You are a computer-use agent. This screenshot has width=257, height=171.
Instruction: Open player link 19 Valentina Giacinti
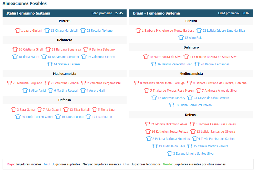coord(101,57)
